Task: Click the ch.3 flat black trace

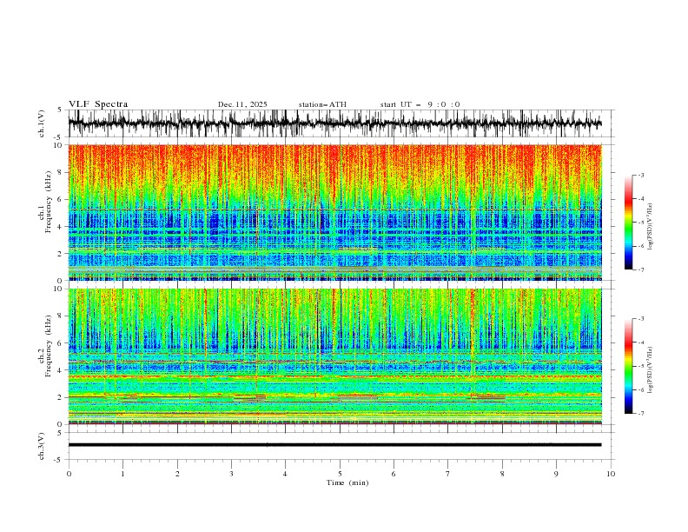Action: 334,445
